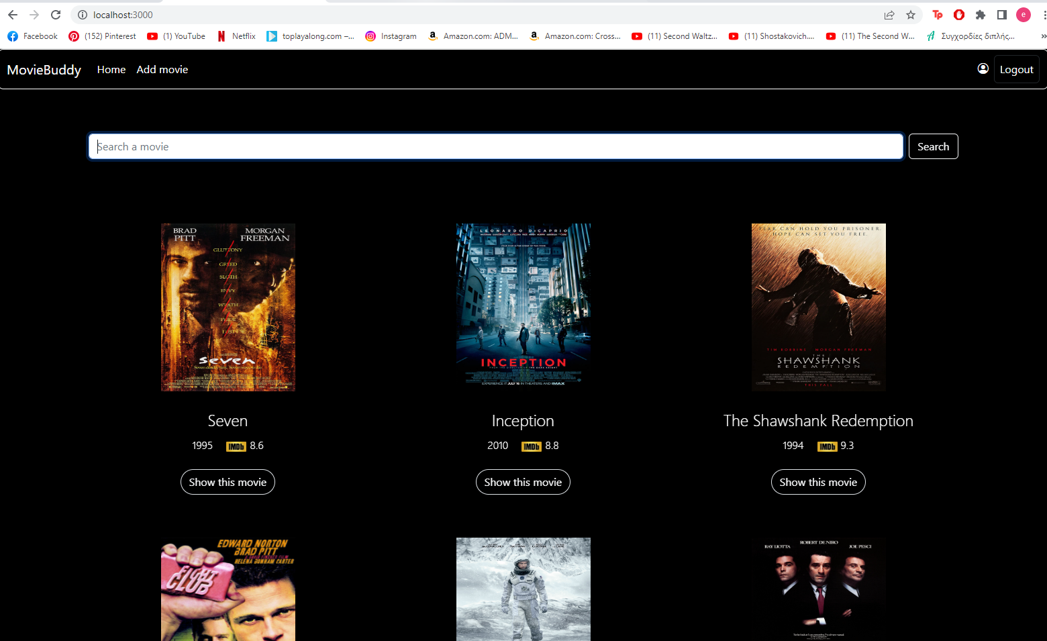Click the IMDb icon next to Inception's rating
The height and width of the screenshot is (641, 1047).
[x=531, y=446]
